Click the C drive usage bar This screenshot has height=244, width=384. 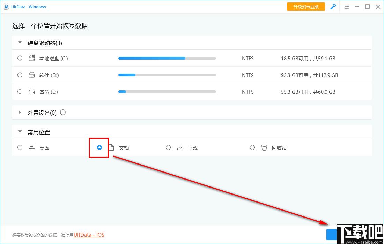coord(167,59)
